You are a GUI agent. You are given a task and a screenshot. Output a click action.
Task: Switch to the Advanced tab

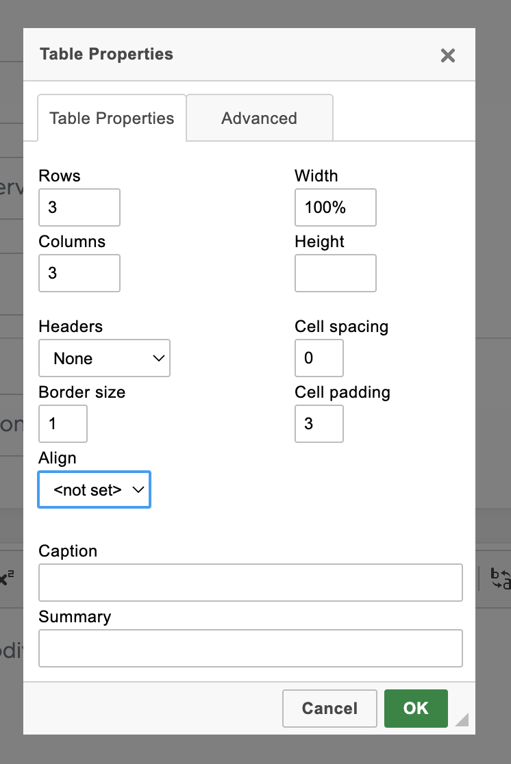point(259,118)
